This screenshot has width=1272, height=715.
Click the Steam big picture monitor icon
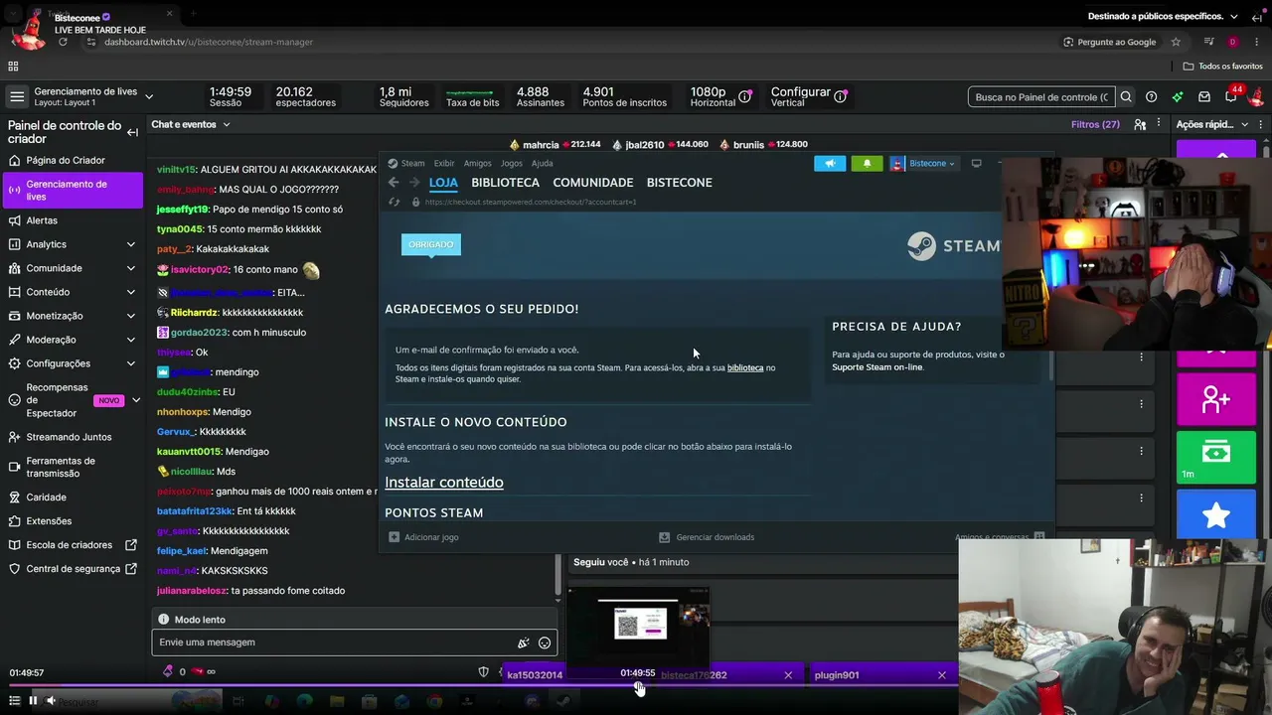[x=976, y=164]
